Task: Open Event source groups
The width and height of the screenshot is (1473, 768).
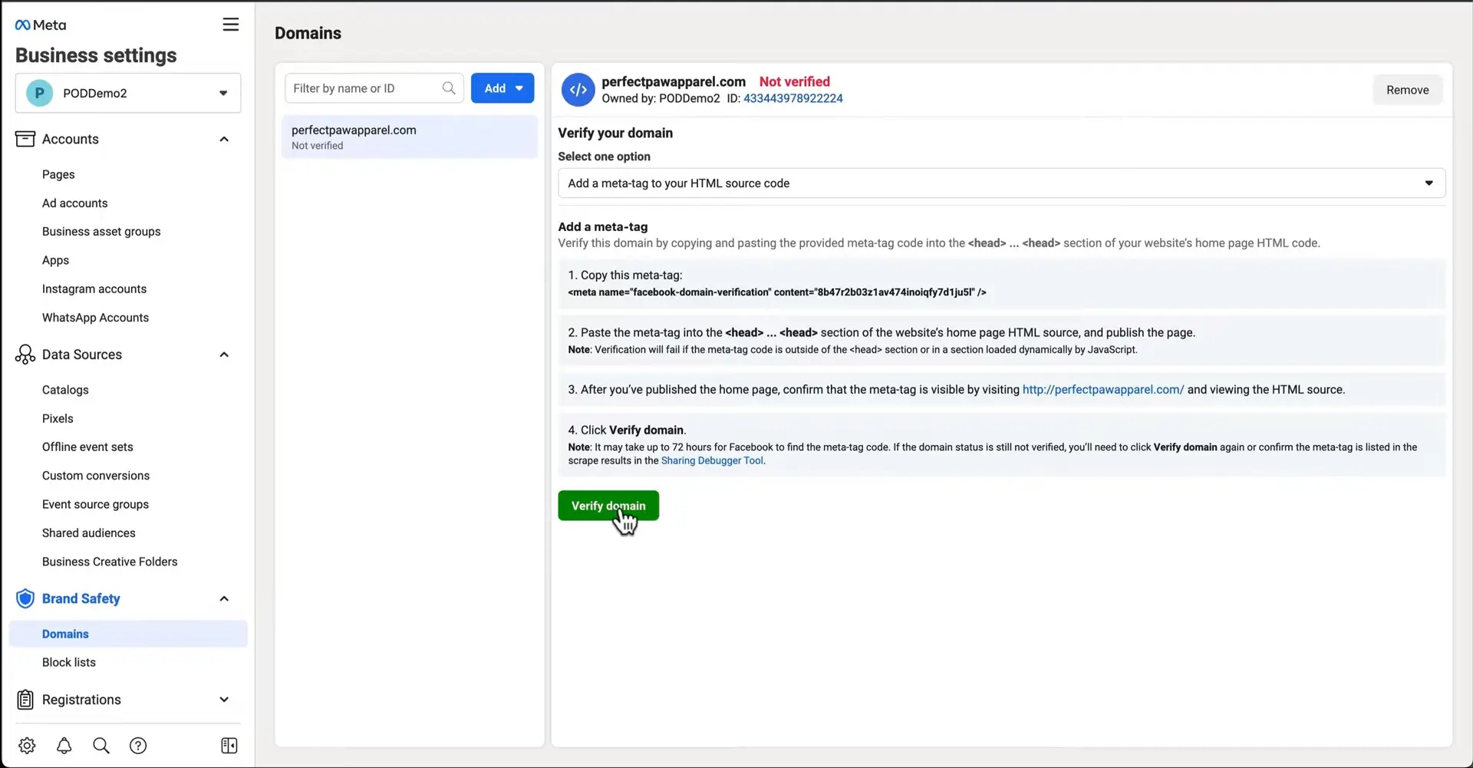Action: [x=95, y=505]
